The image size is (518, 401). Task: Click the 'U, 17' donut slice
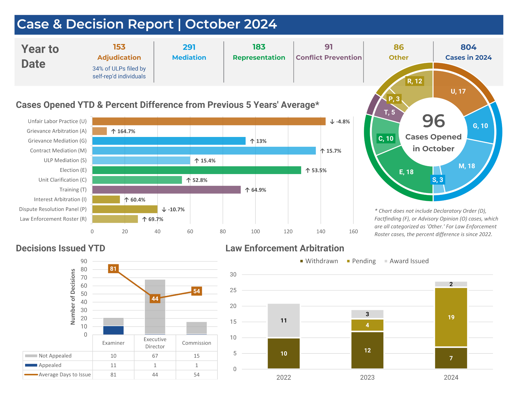[458, 91]
